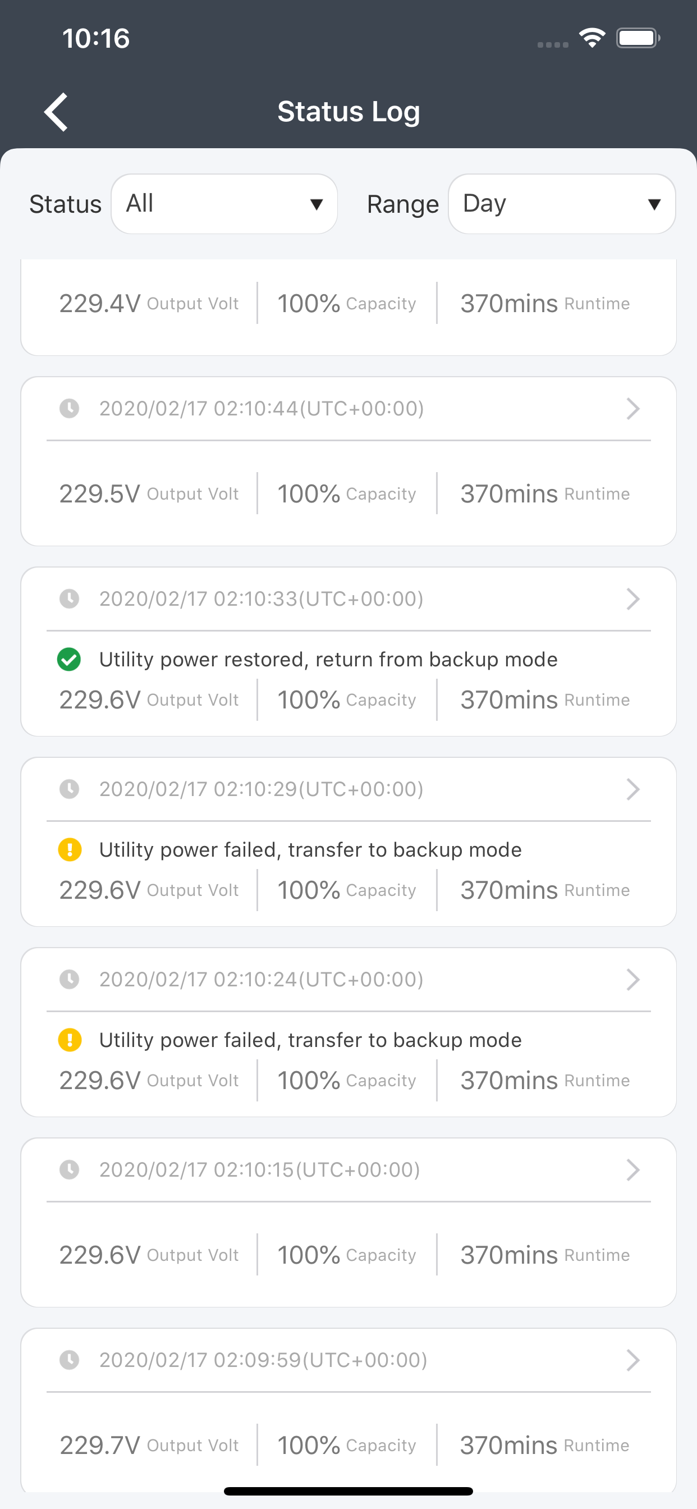The width and height of the screenshot is (697, 1509).
Task: Open the Range dropdown set to Day
Action: point(562,204)
